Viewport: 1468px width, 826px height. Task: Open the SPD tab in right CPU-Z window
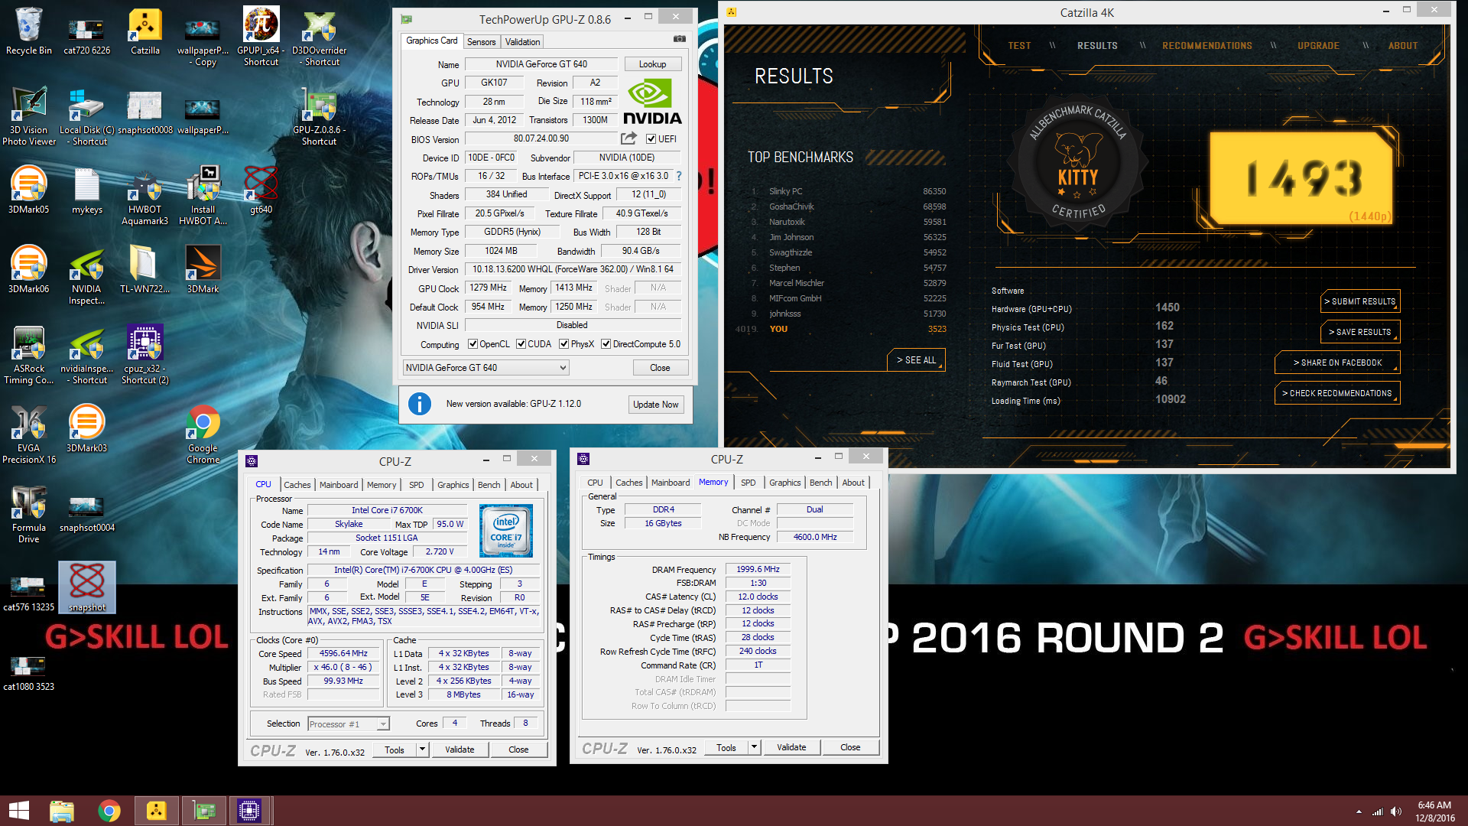(748, 483)
